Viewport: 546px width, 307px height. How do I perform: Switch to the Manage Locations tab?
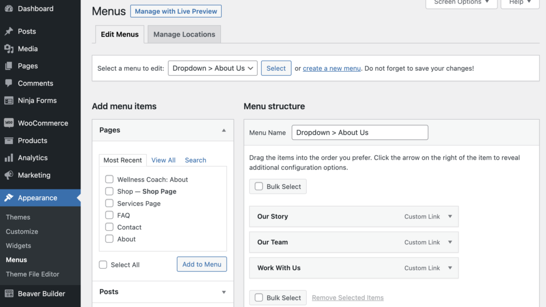point(184,34)
